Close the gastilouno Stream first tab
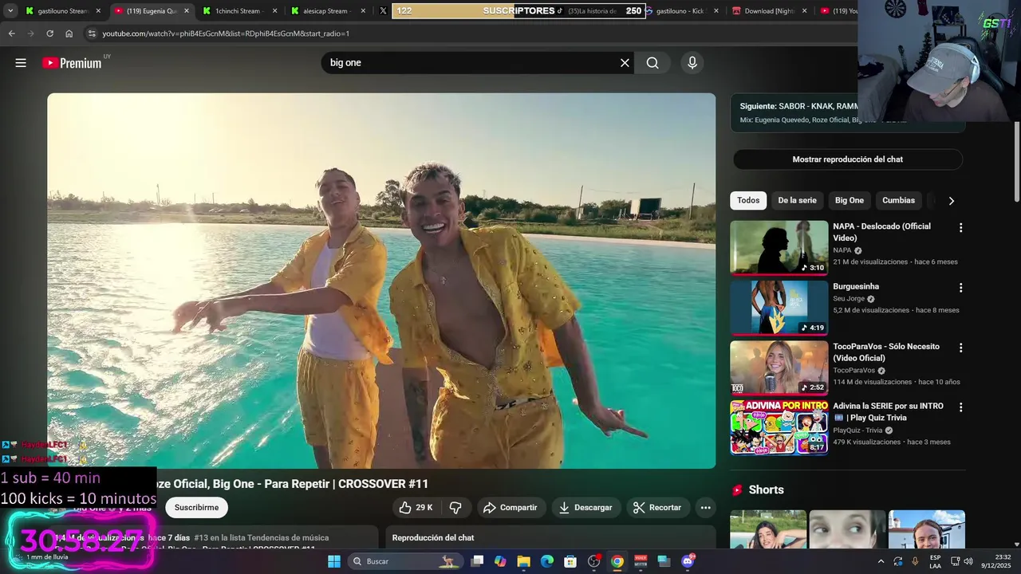Image resolution: width=1021 pixels, height=574 pixels. click(98, 11)
